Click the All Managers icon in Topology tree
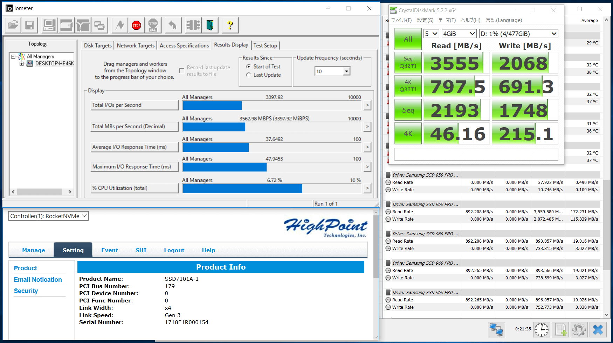This screenshot has width=613, height=343. pyautogui.click(x=21, y=56)
